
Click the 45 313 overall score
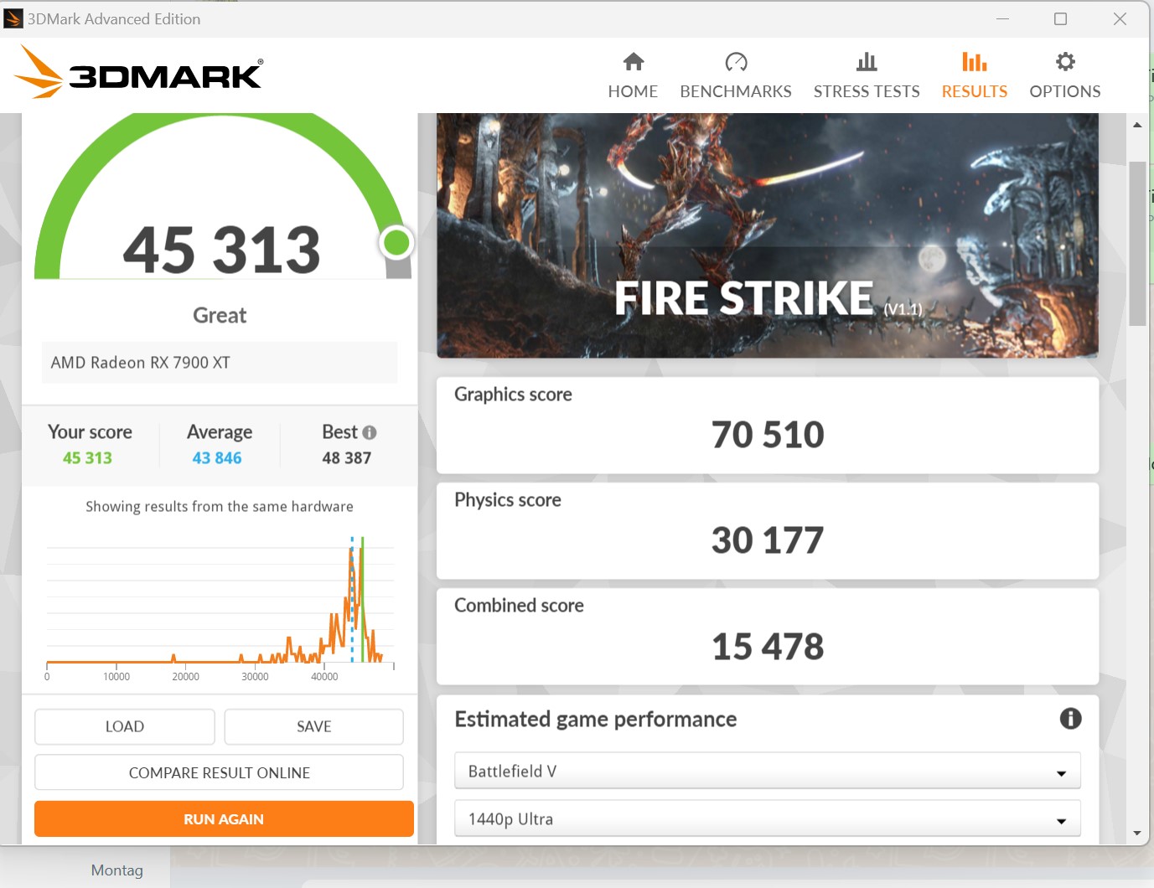point(222,250)
